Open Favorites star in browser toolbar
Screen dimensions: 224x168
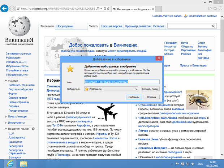coord(215,8)
